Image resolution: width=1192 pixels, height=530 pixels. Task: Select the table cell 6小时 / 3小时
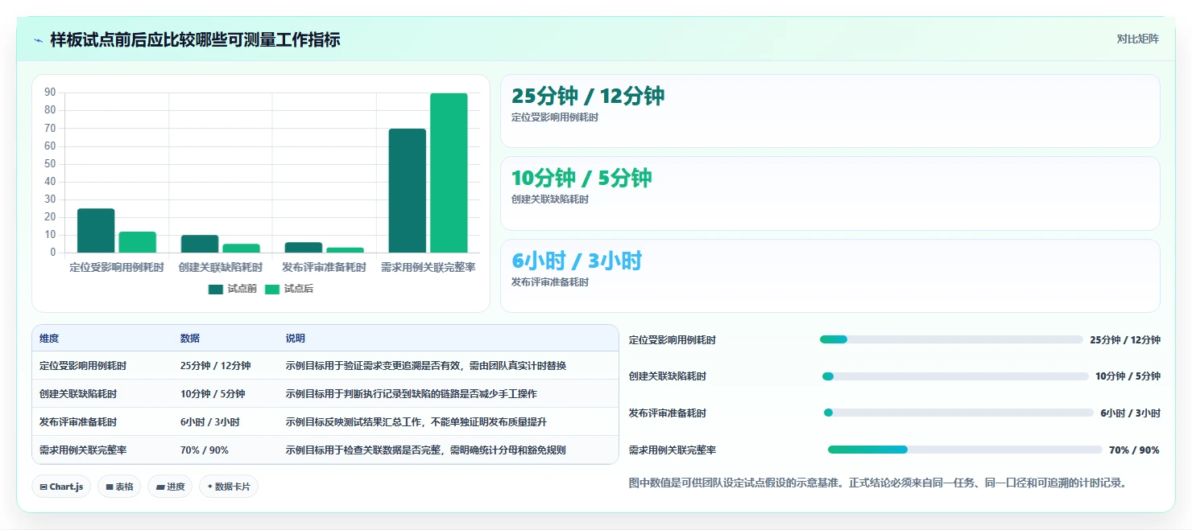click(x=210, y=422)
